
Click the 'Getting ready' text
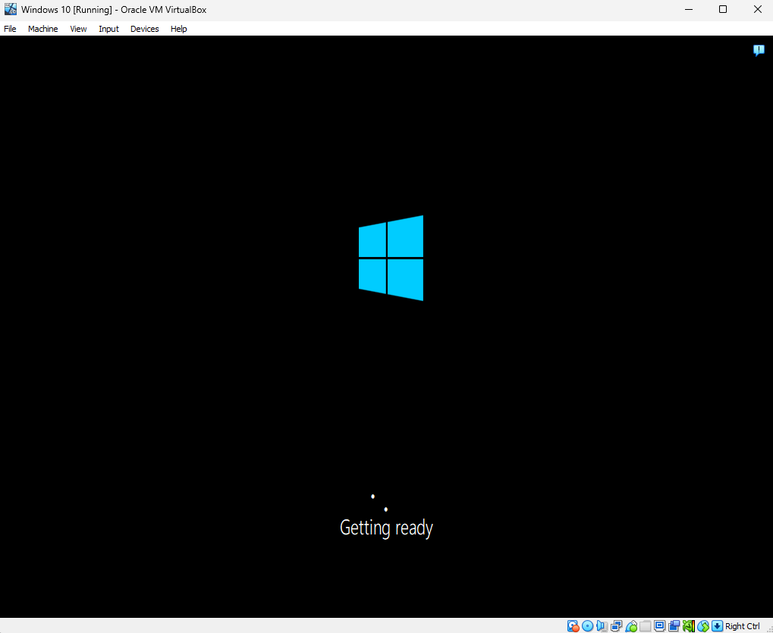click(x=387, y=528)
